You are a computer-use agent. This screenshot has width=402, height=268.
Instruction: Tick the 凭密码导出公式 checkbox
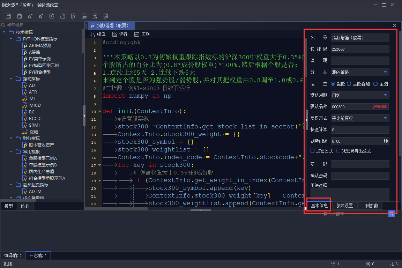[338, 151]
